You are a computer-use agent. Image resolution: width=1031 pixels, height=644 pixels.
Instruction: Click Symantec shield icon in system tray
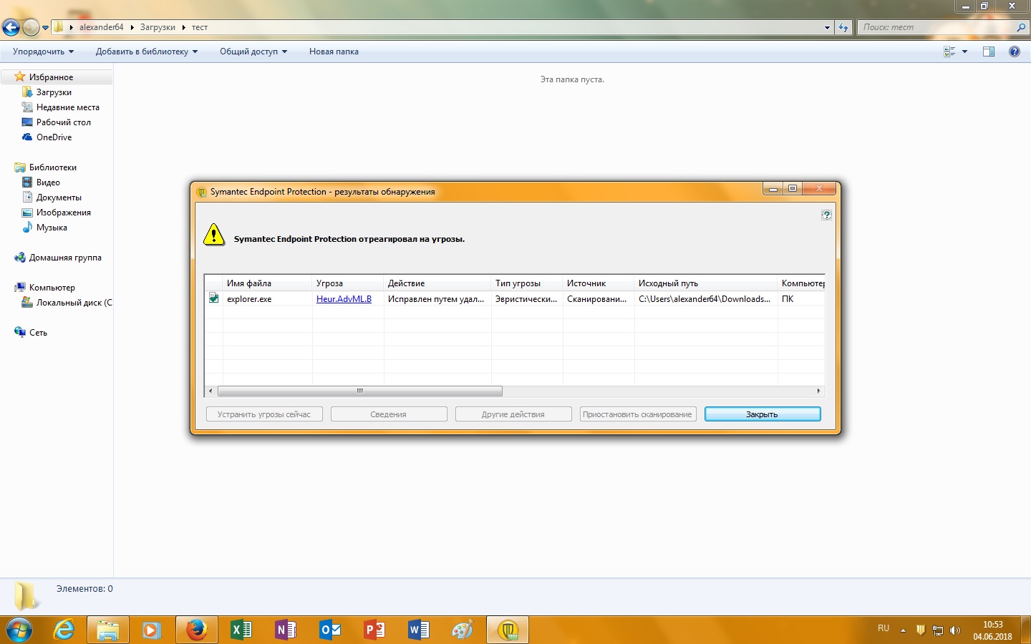coord(921,630)
